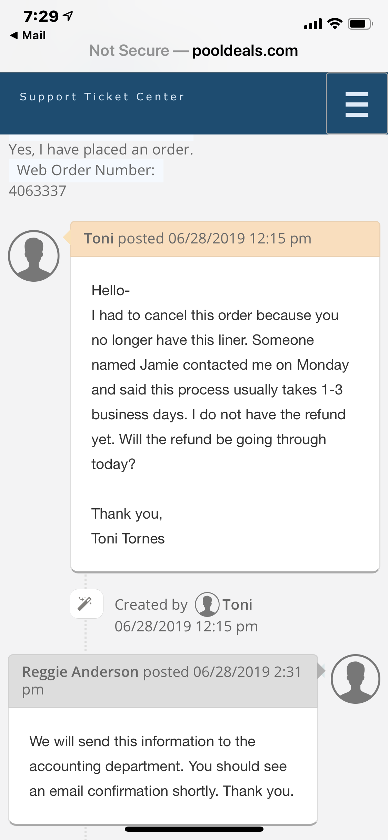
Task: Tap small Toni avatar beside Created by
Action: click(207, 604)
